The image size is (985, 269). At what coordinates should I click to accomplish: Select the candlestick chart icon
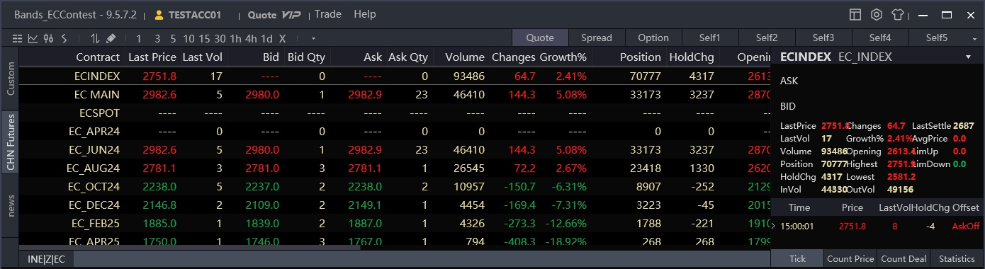pyautogui.click(x=48, y=38)
